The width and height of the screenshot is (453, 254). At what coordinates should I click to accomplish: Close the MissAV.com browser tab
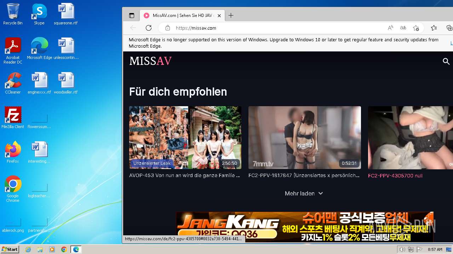pyautogui.click(x=219, y=16)
